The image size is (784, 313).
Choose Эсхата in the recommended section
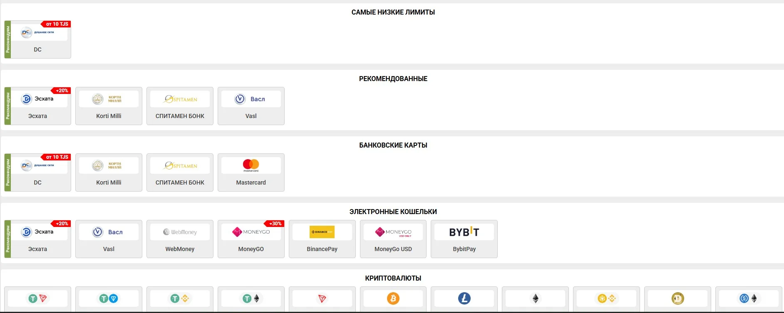38,106
